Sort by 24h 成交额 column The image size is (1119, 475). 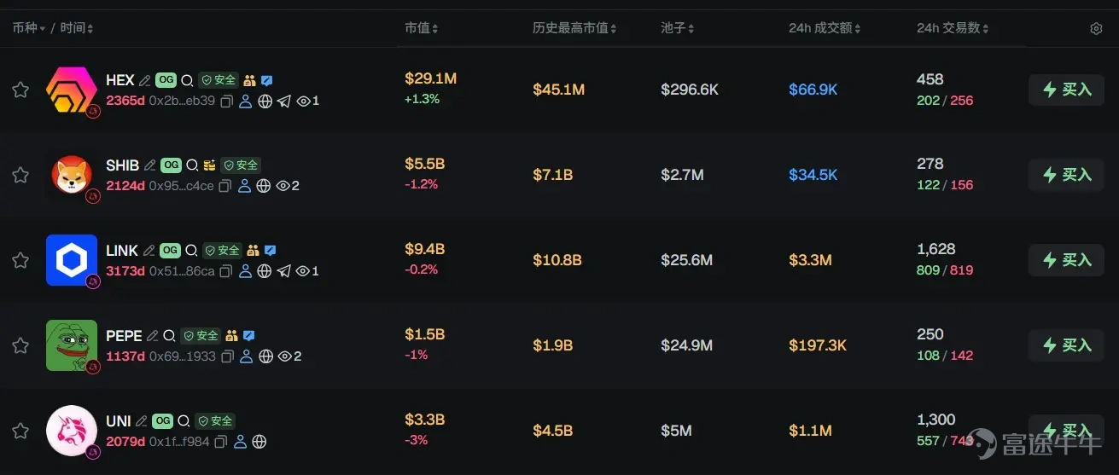825,28
